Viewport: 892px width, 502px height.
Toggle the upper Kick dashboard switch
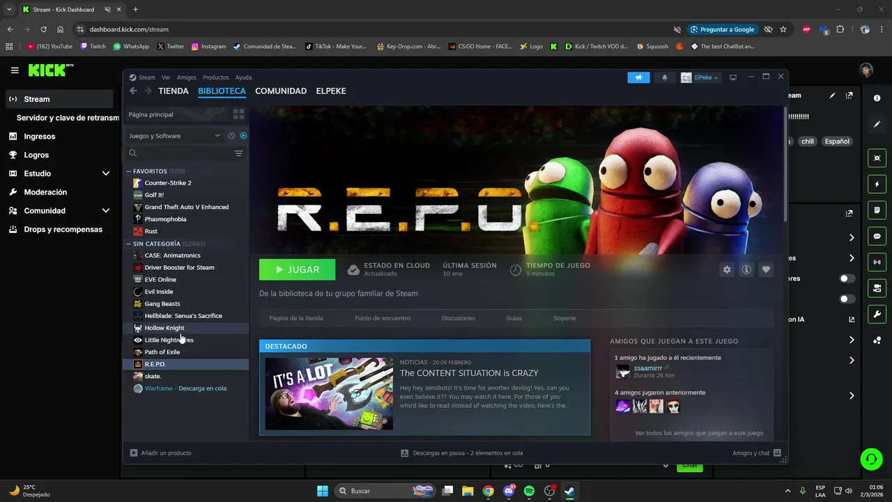[847, 278]
